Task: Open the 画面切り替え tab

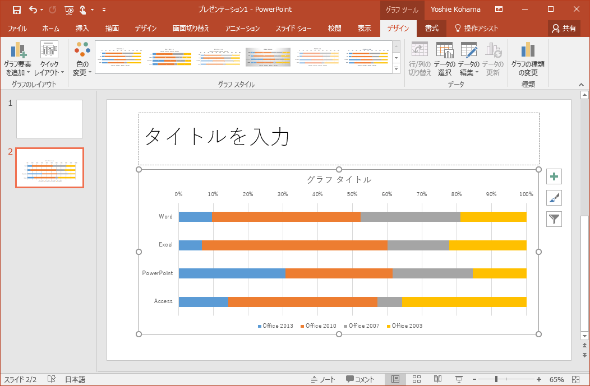Action: 191,28
